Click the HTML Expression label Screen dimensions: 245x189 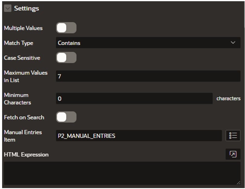[x=26, y=155]
